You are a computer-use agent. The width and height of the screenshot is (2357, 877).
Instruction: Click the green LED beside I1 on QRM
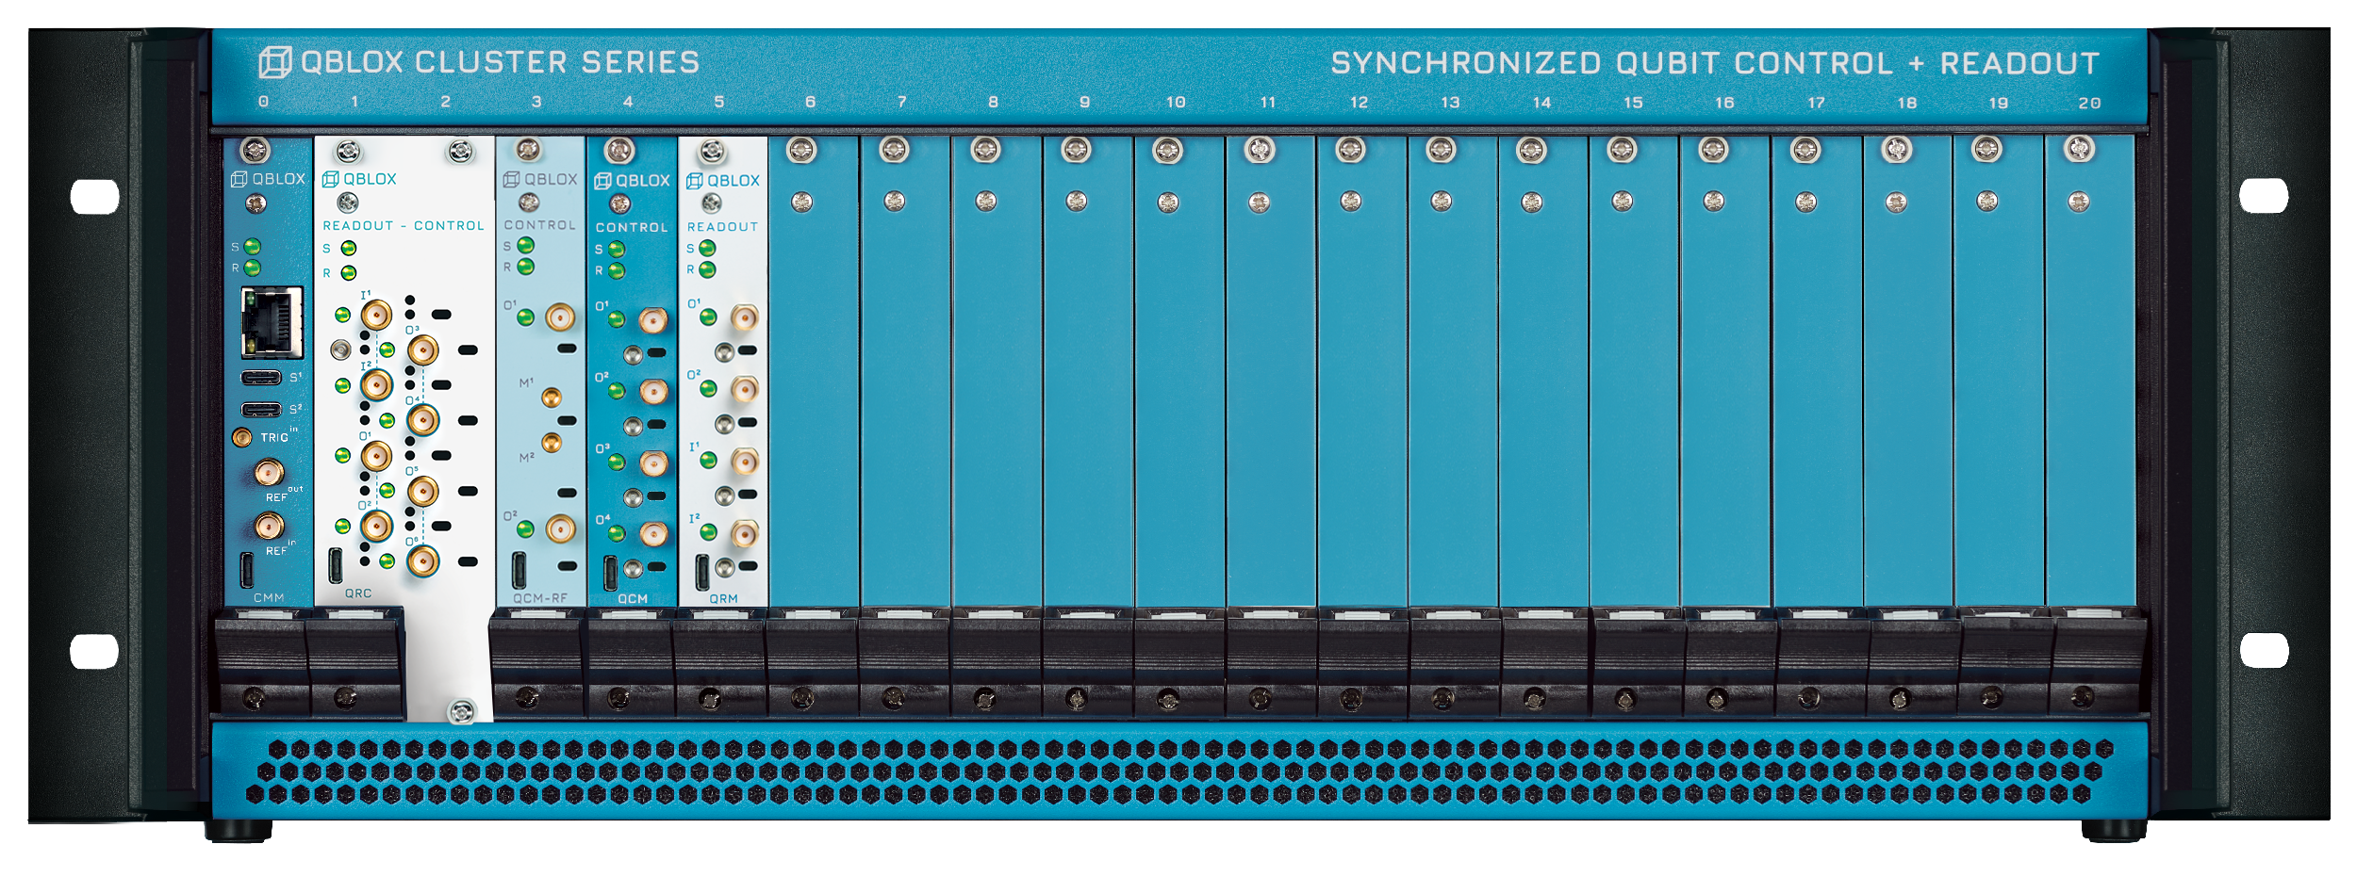coord(708,461)
